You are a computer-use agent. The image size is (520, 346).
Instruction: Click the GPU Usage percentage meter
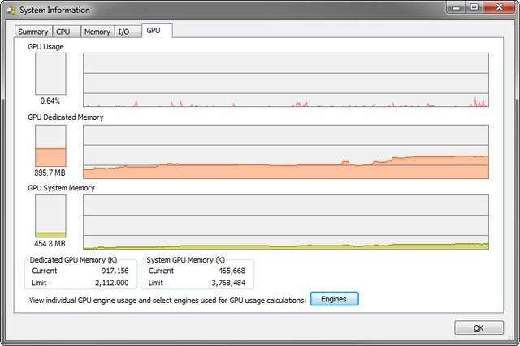point(50,74)
